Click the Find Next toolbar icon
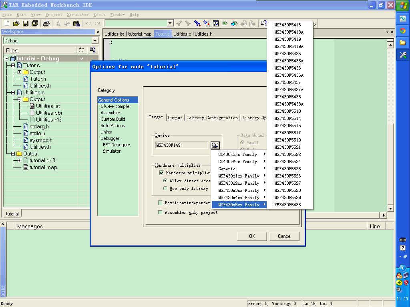 [188, 24]
